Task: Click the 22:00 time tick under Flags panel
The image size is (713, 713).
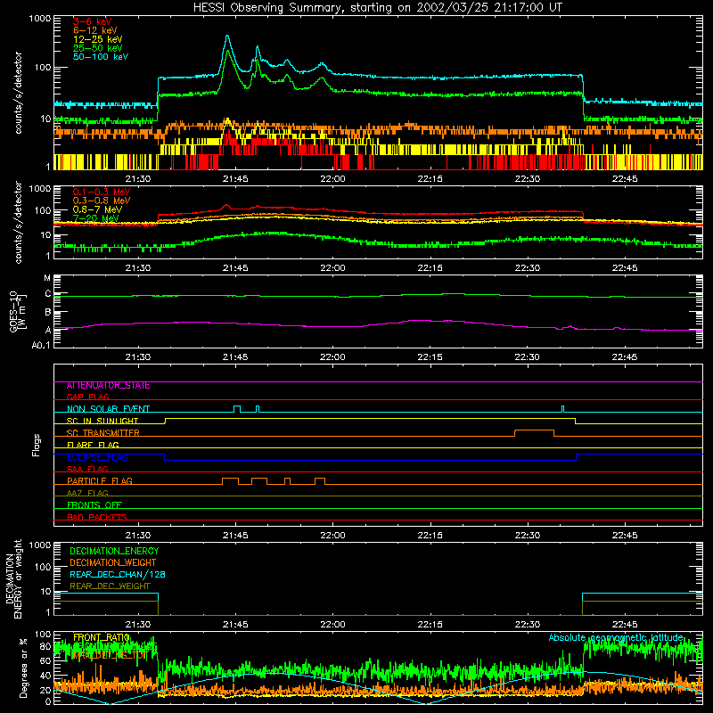Action: pyautogui.click(x=332, y=536)
